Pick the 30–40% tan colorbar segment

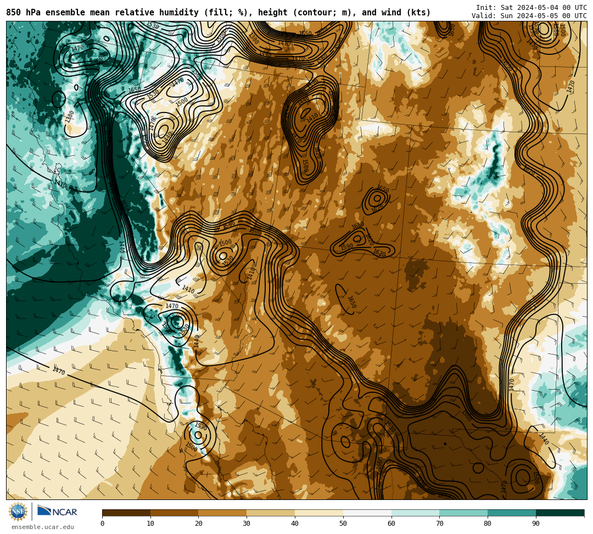click(271, 513)
